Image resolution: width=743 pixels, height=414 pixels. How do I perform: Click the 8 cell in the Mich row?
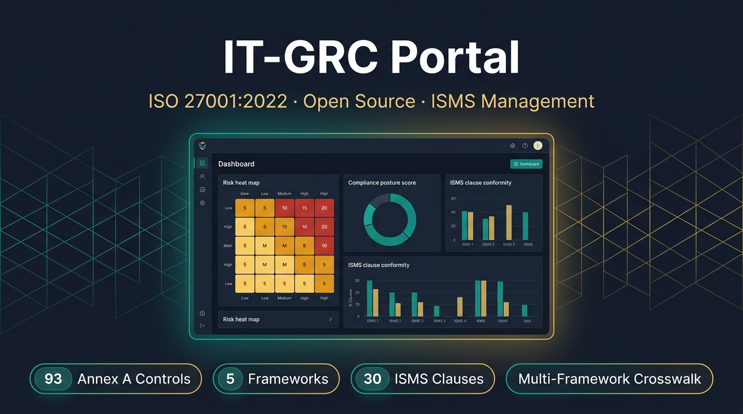(305, 246)
